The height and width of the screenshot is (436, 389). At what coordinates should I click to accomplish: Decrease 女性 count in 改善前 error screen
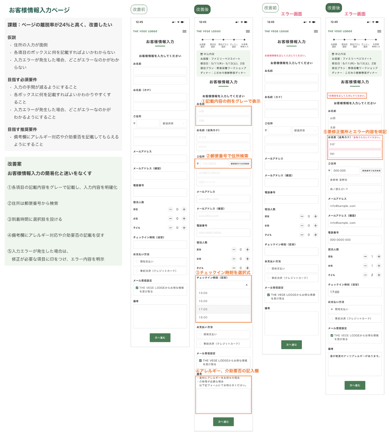click(x=302, y=226)
